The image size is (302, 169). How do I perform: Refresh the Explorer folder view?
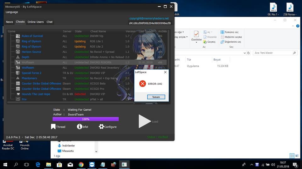(x=249, y=53)
